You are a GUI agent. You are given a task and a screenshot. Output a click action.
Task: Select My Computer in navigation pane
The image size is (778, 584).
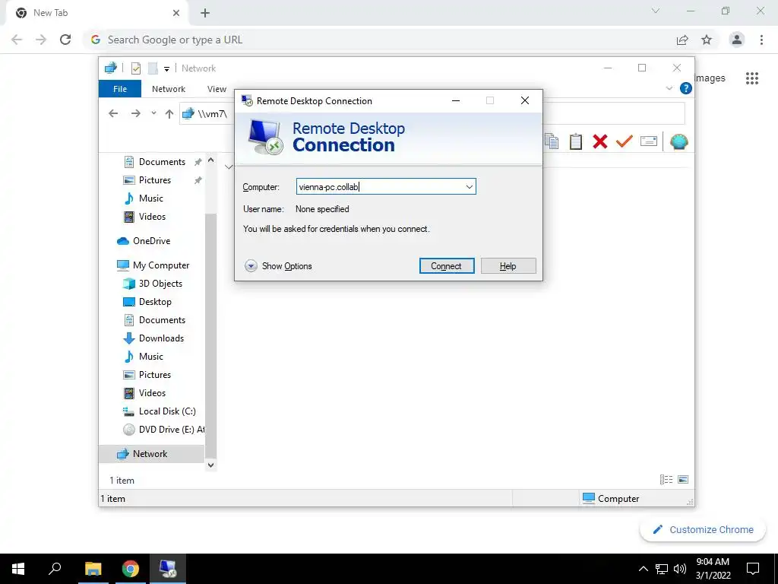point(161,265)
